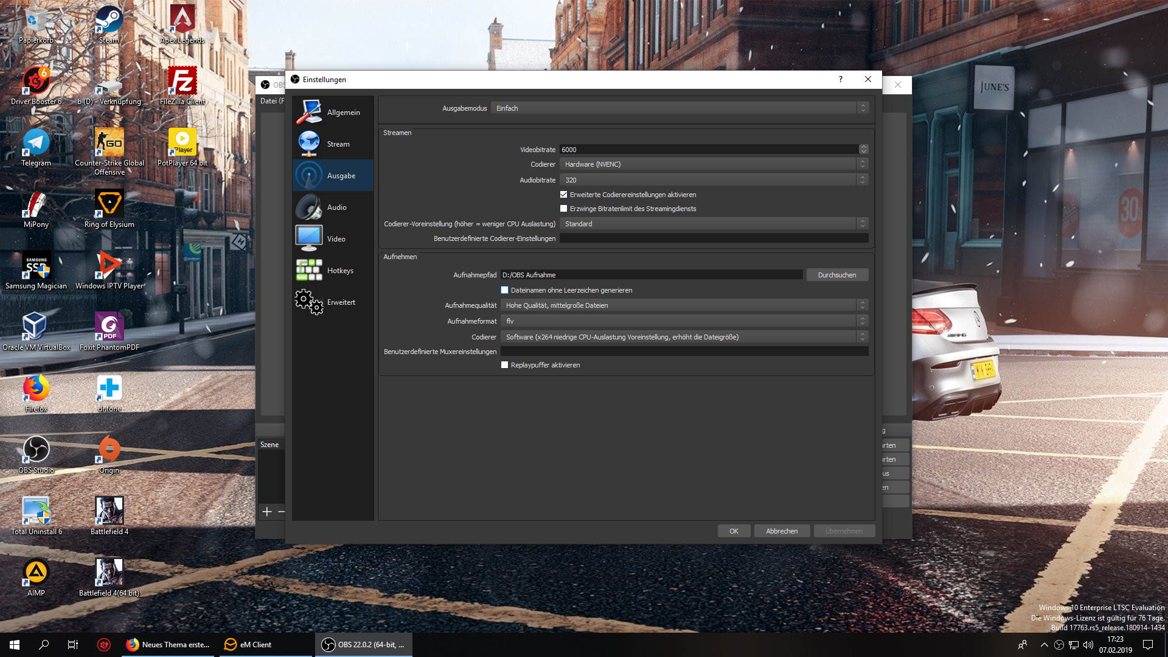Enable Erzwinge Bitratenlimit des Streamingdiensts

pyautogui.click(x=563, y=209)
